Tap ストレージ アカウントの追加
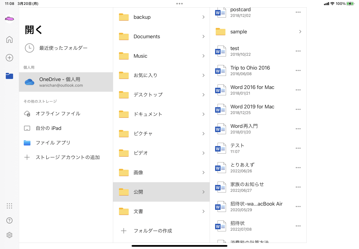Image resolution: width=359 pixels, height=249 pixels. [x=68, y=157]
